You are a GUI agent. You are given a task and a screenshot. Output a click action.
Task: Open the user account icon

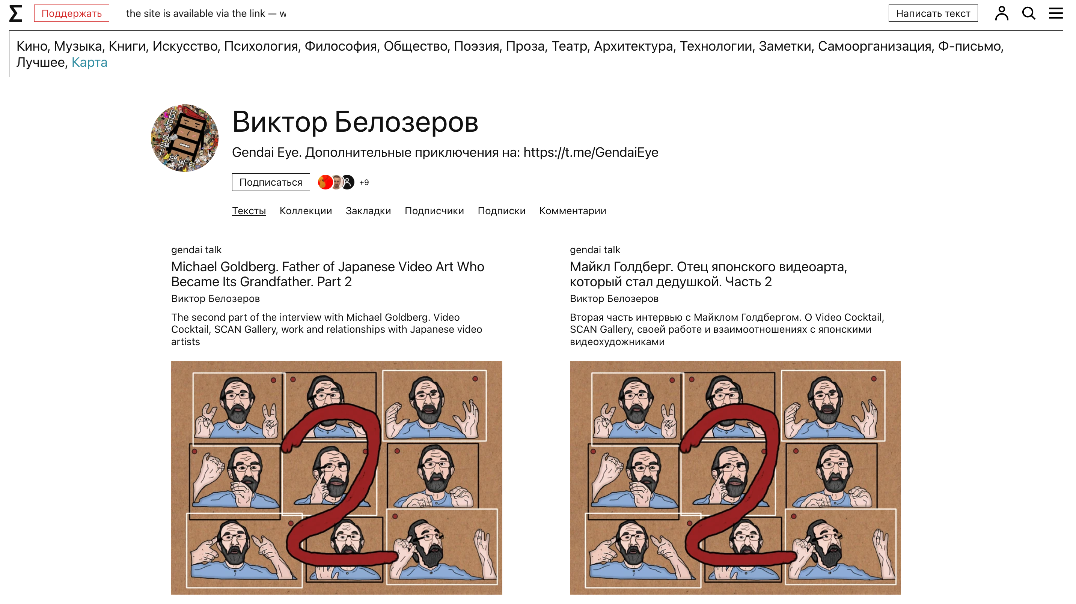(1001, 14)
